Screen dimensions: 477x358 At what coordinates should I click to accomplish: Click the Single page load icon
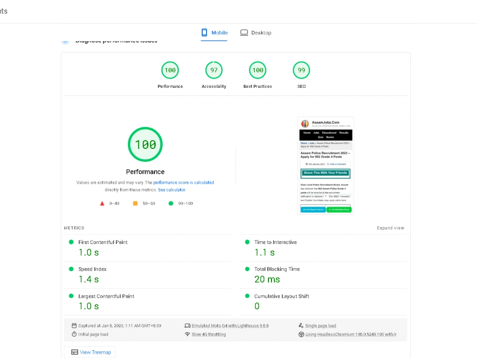(x=301, y=326)
